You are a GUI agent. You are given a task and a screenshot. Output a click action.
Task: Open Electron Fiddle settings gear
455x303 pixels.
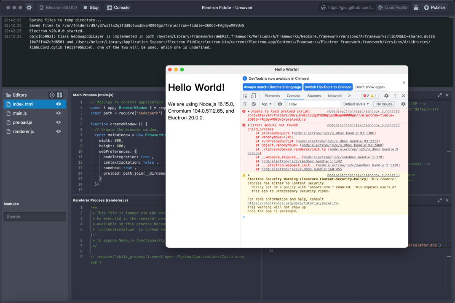coord(29,8)
